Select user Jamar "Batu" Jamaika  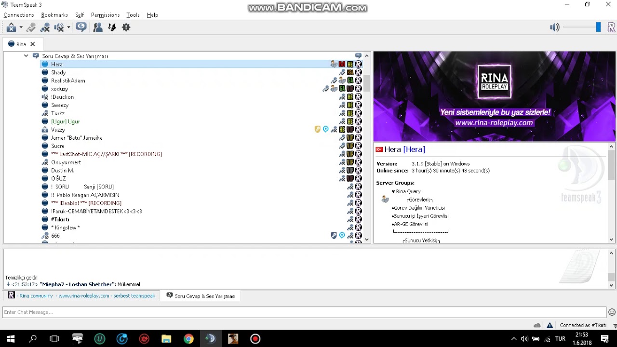pyautogui.click(x=77, y=138)
